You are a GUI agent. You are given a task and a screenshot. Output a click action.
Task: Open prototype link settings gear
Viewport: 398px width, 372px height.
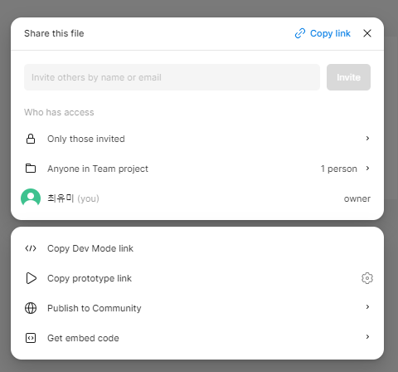coord(367,278)
